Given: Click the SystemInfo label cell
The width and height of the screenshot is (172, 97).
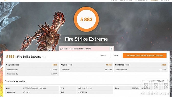Looking at the screenshot, I should 14,92.
